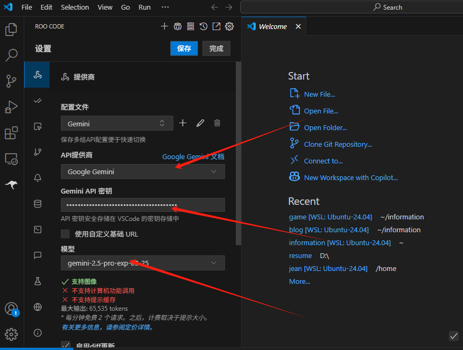Open the Run and Debug view
Viewport: 463px width, 350px height.
click(11, 107)
